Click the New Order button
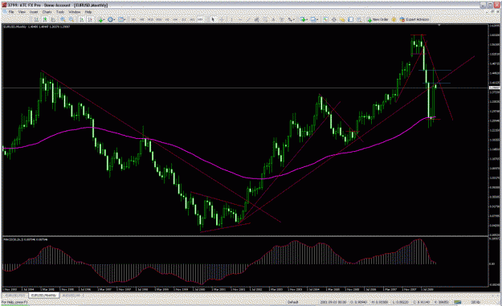 coord(378,19)
